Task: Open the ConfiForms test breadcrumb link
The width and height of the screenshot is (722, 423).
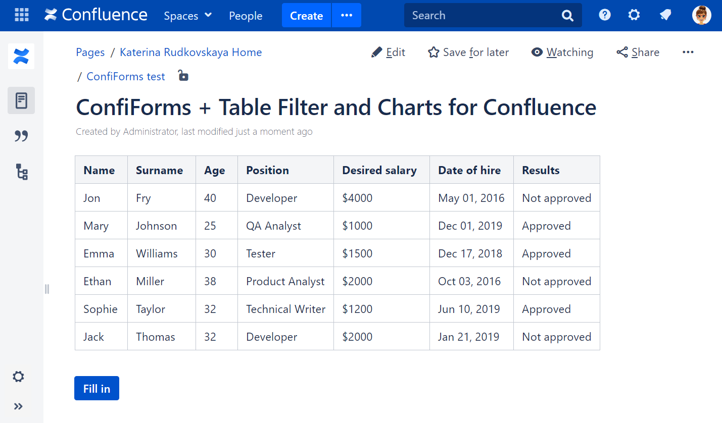Action: (x=125, y=76)
